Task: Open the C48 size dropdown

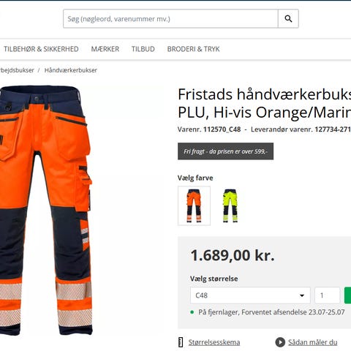Action: (250, 295)
